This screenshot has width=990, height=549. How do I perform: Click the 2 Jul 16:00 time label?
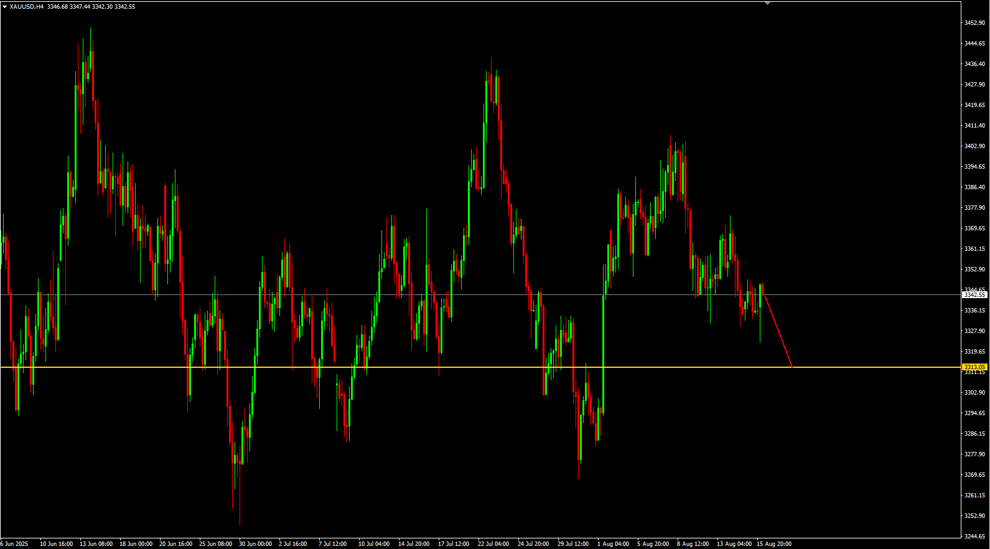pyautogui.click(x=292, y=544)
